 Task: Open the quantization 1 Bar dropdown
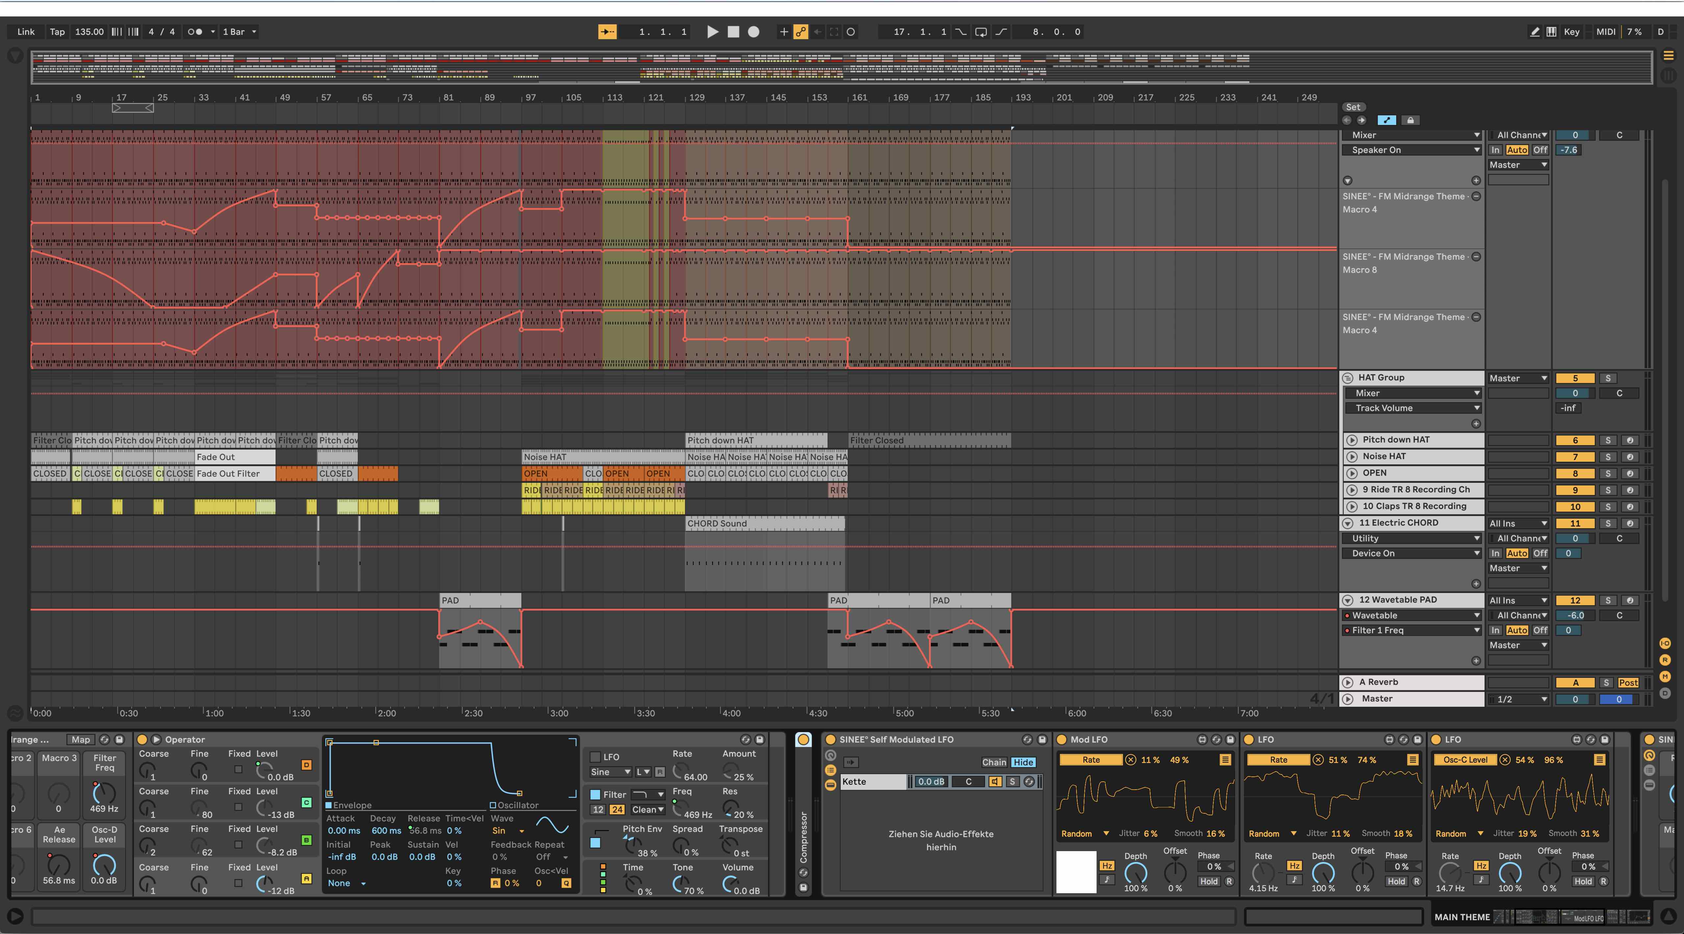[x=239, y=31]
